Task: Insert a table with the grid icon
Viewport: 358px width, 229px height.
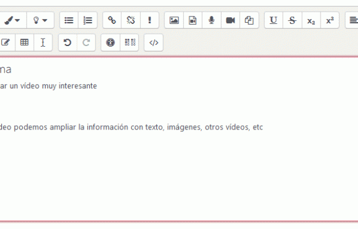Action: 25,42
